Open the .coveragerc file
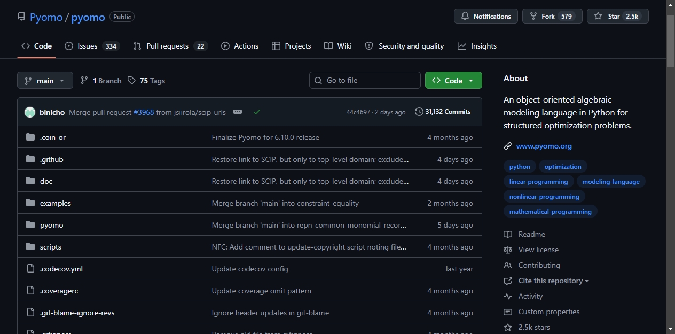Image resolution: width=675 pixels, height=334 pixels. click(59, 291)
